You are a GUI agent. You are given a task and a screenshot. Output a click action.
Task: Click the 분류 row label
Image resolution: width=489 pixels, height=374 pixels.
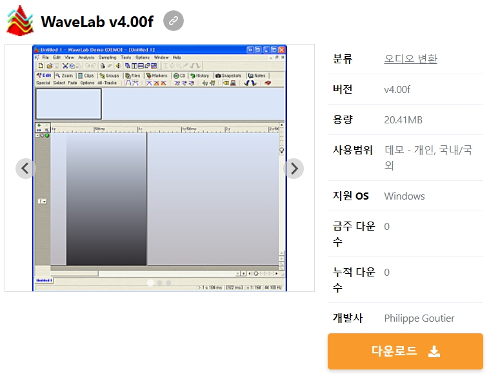343,59
